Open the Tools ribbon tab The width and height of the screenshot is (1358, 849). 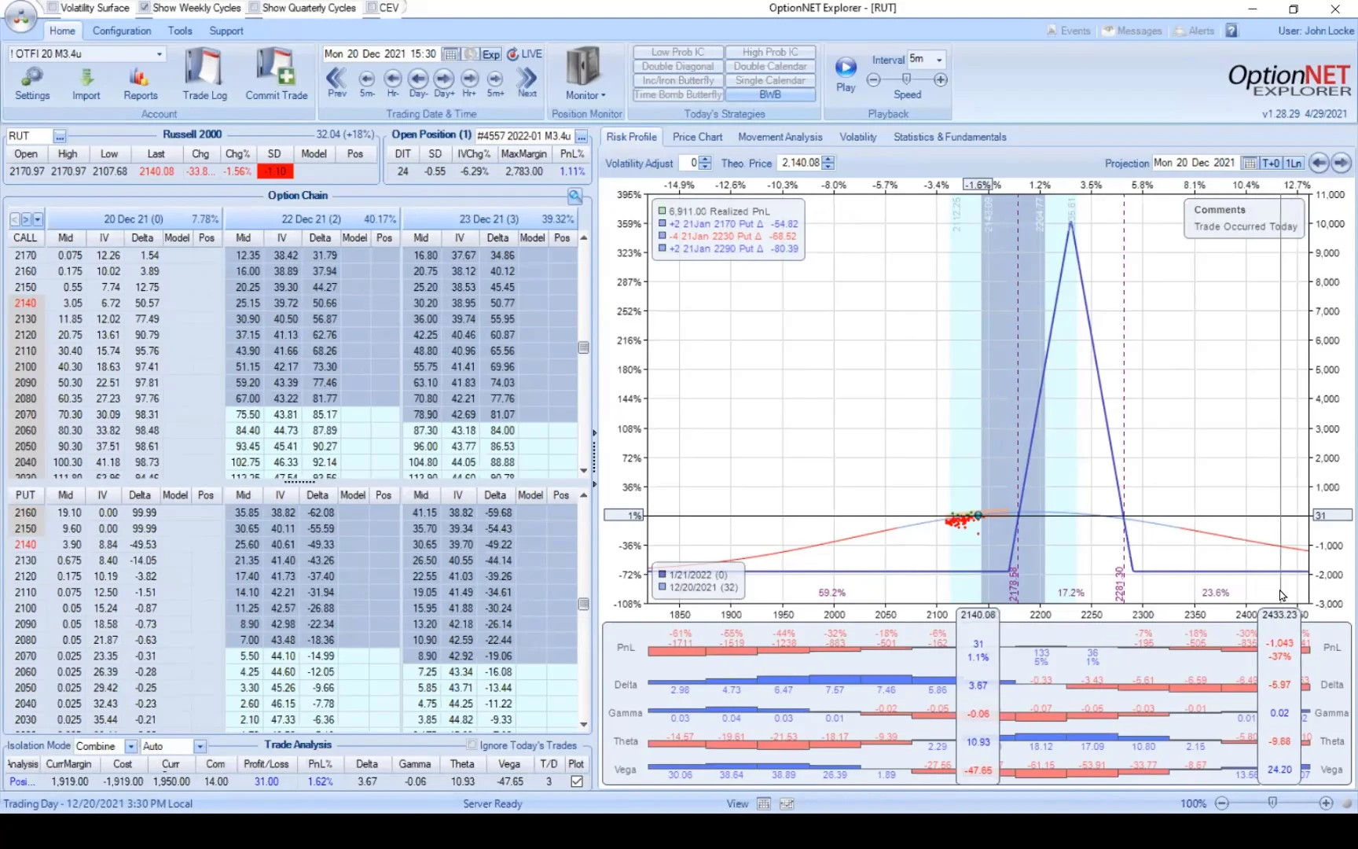tap(180, 31)
